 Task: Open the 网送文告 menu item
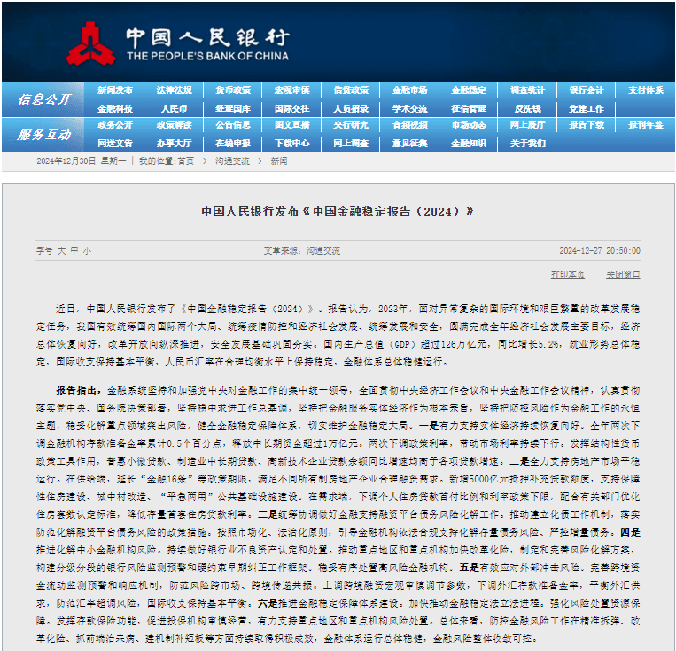click(x=114, y=144)
